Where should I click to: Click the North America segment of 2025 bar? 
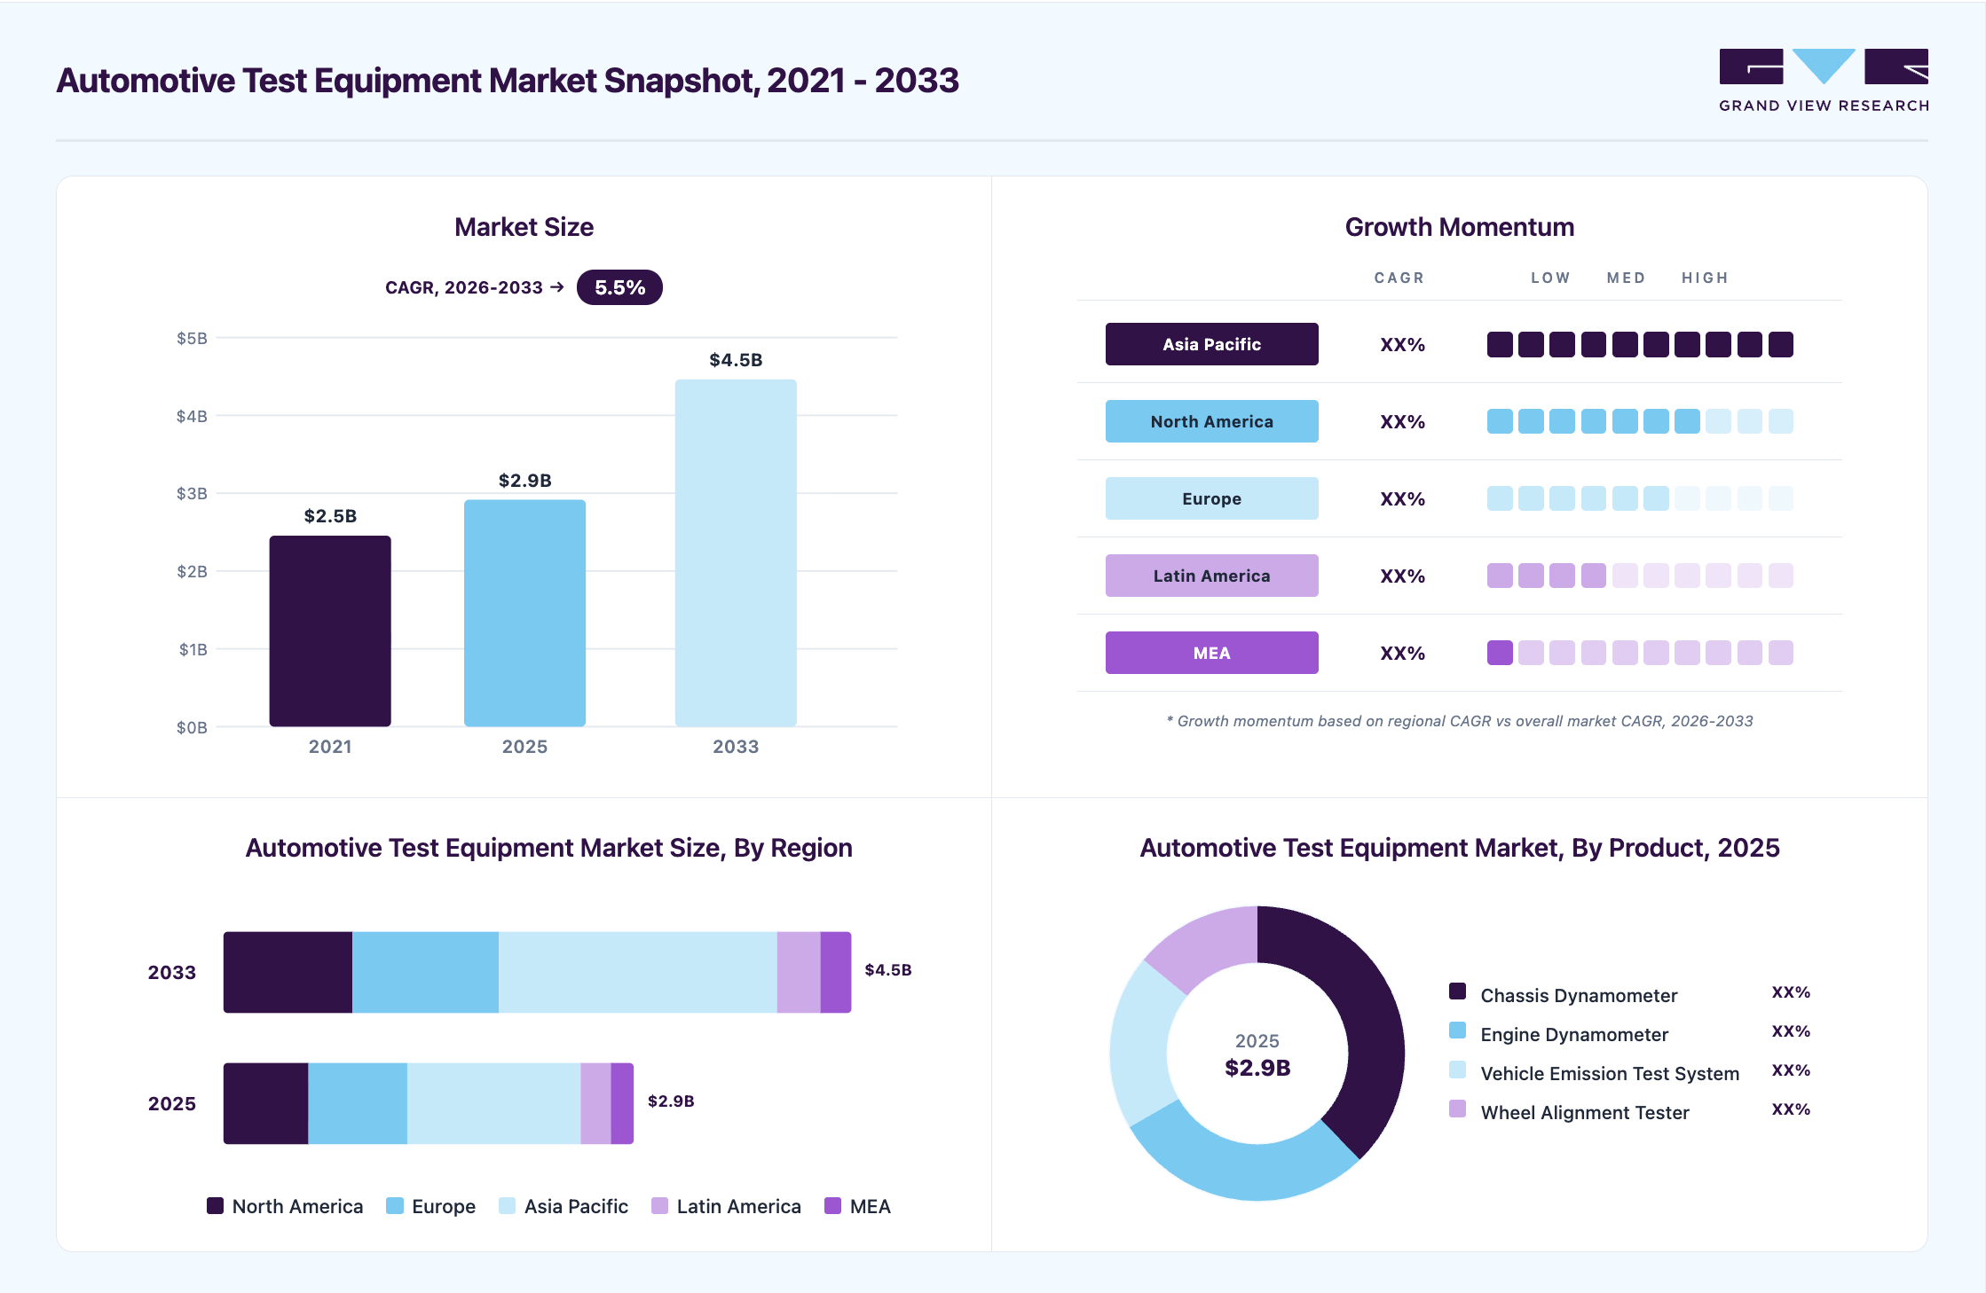pos(265,1103)
